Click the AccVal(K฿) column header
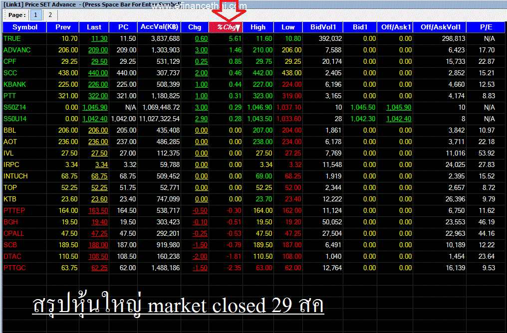The height and width of the screenshot is (333, 507). point(159,27)
